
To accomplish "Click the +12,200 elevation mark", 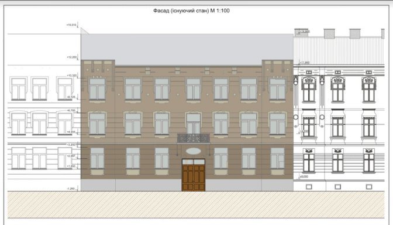I will pos(72,57).
